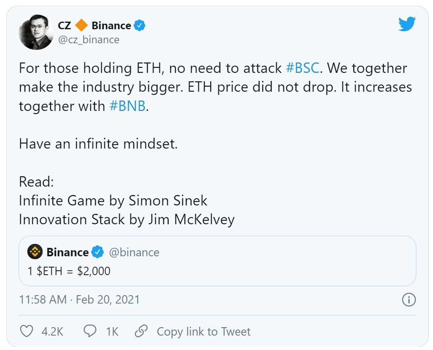Click the orange diamond emoji in name
This screenshot has width=433, height=350.
coord(81,26)
